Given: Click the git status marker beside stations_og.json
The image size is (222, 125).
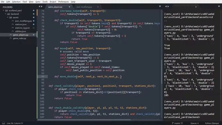Looking at the screenshot, I should (x=34, y=28).
